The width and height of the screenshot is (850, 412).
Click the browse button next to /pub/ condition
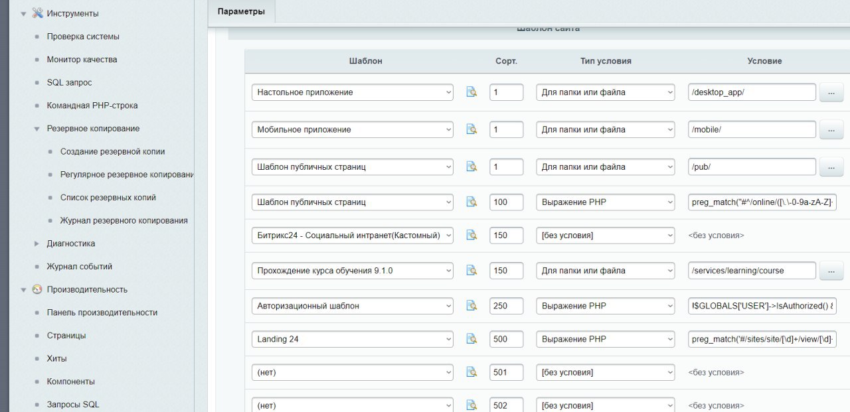click(x=831, y=167)
